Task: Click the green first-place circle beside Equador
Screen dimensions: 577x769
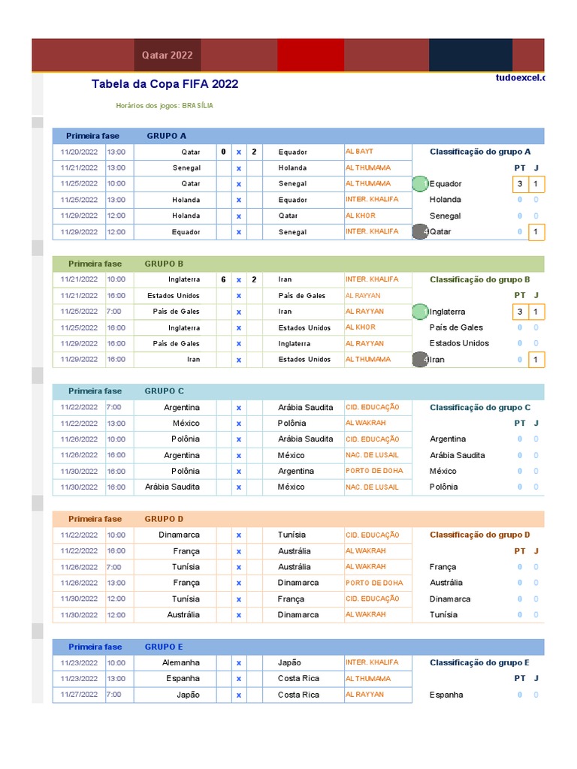Action: tap(420, 184)
